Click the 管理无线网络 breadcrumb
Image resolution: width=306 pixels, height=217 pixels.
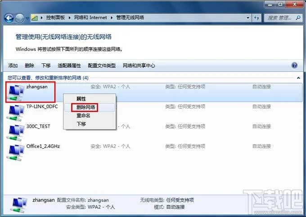tap(130, 18)
